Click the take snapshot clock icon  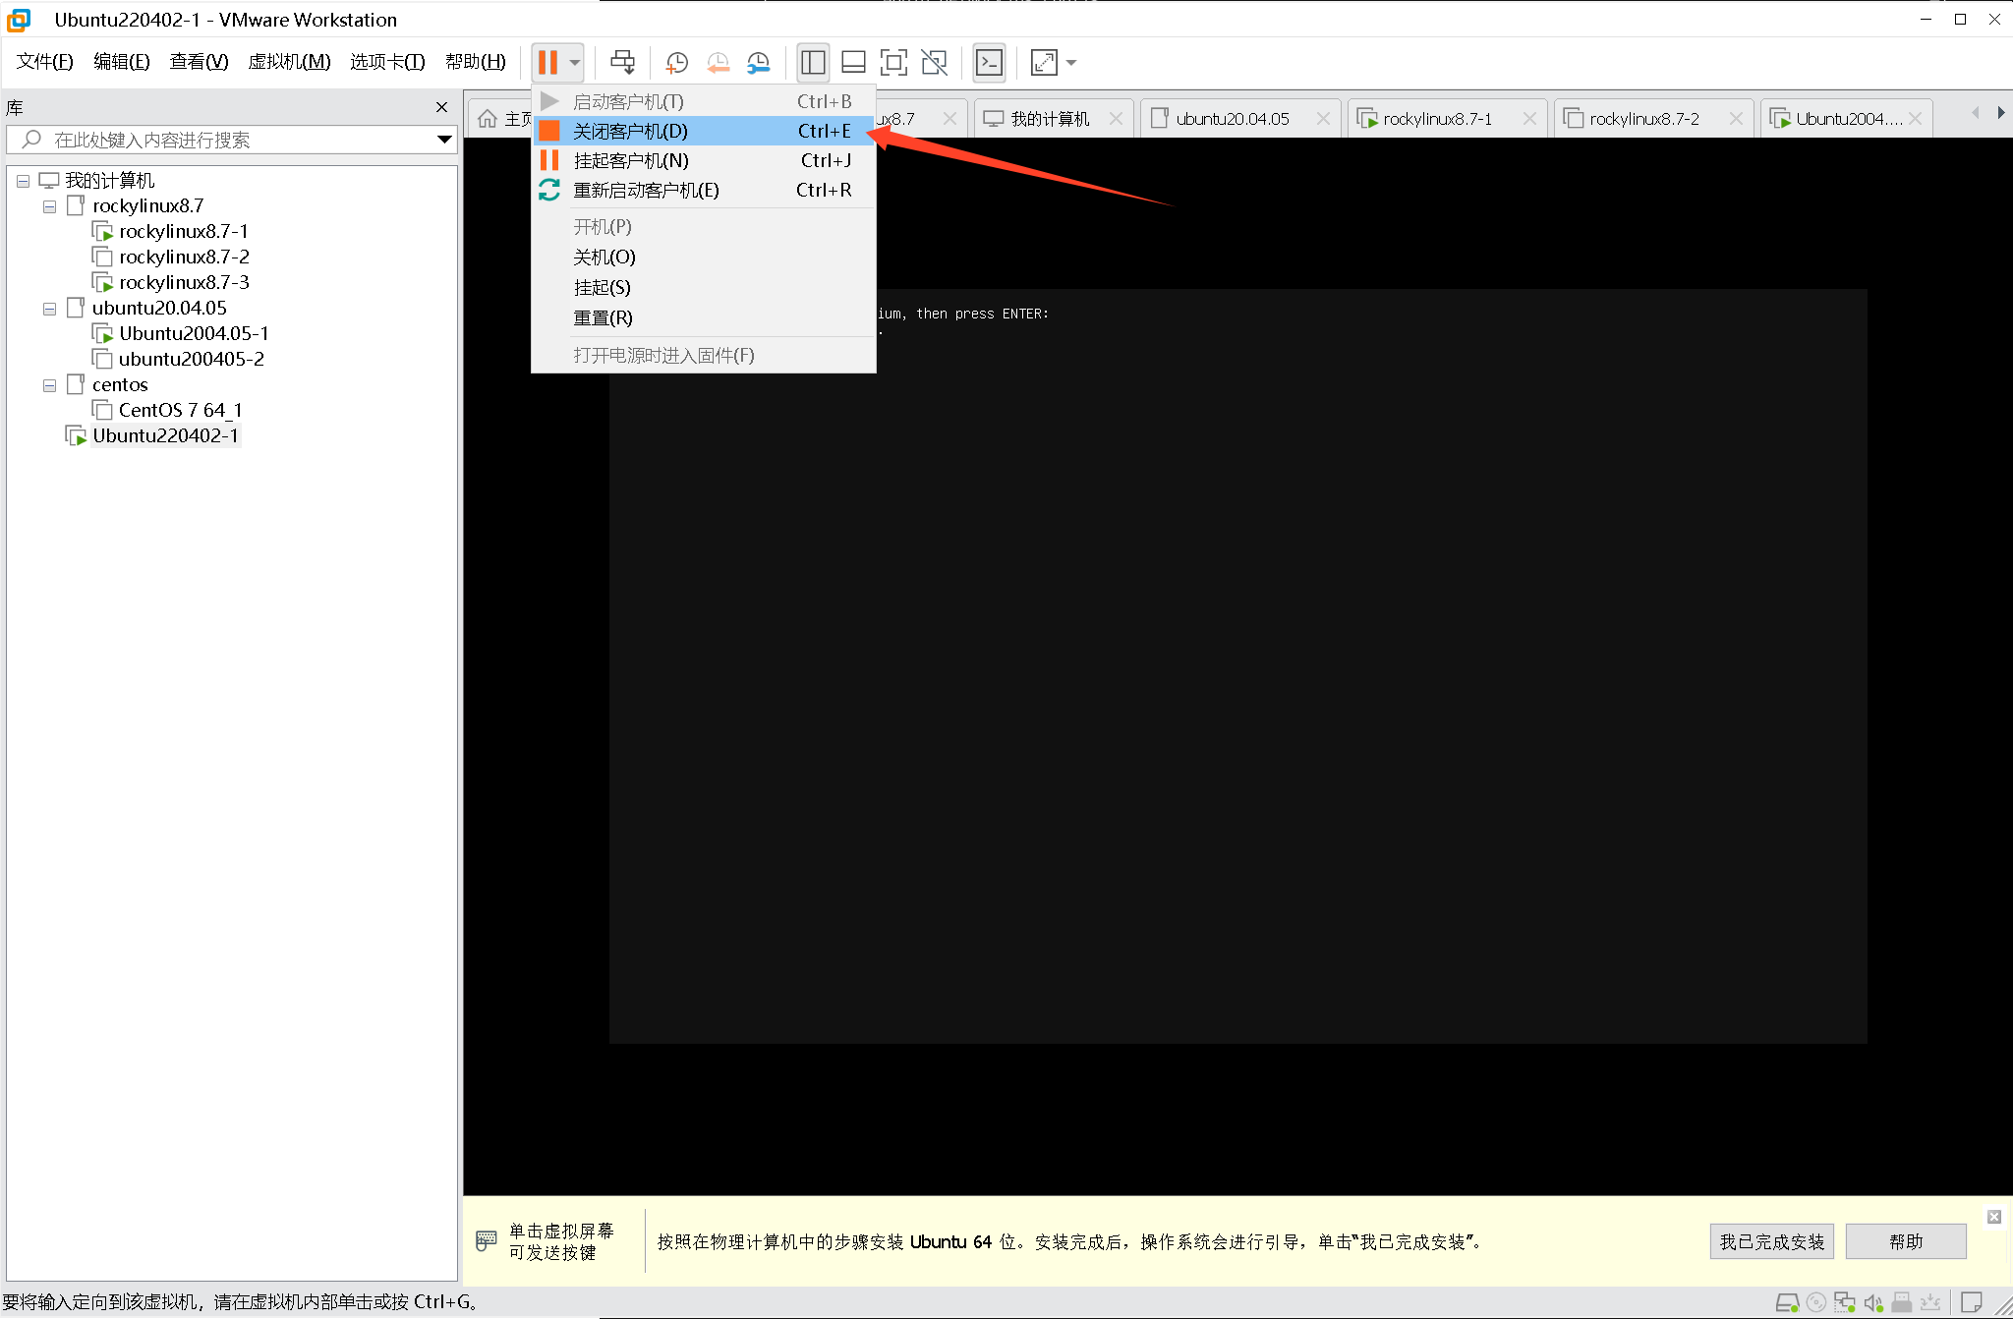coord(676,63)
